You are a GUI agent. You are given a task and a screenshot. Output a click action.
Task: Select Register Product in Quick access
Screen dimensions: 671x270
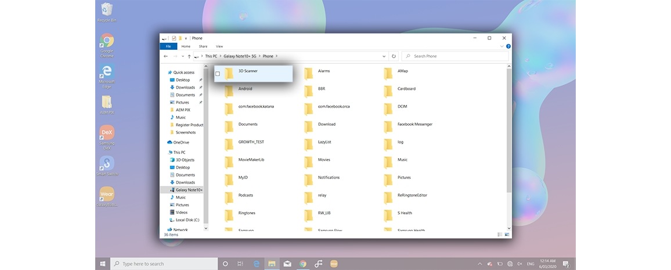pyautogui.click(x=186, y=125)
